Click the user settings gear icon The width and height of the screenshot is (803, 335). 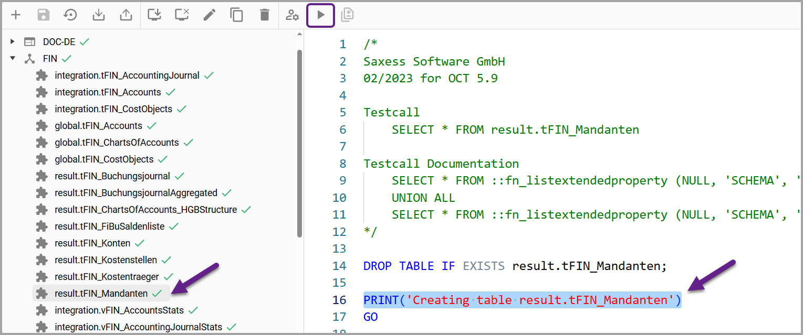pos(292,15)
